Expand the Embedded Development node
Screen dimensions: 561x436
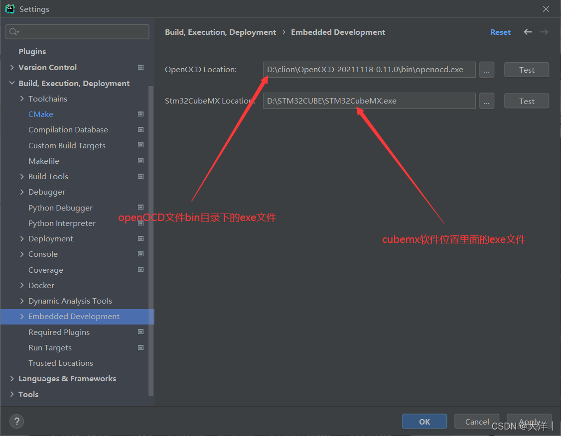(22, 316)
